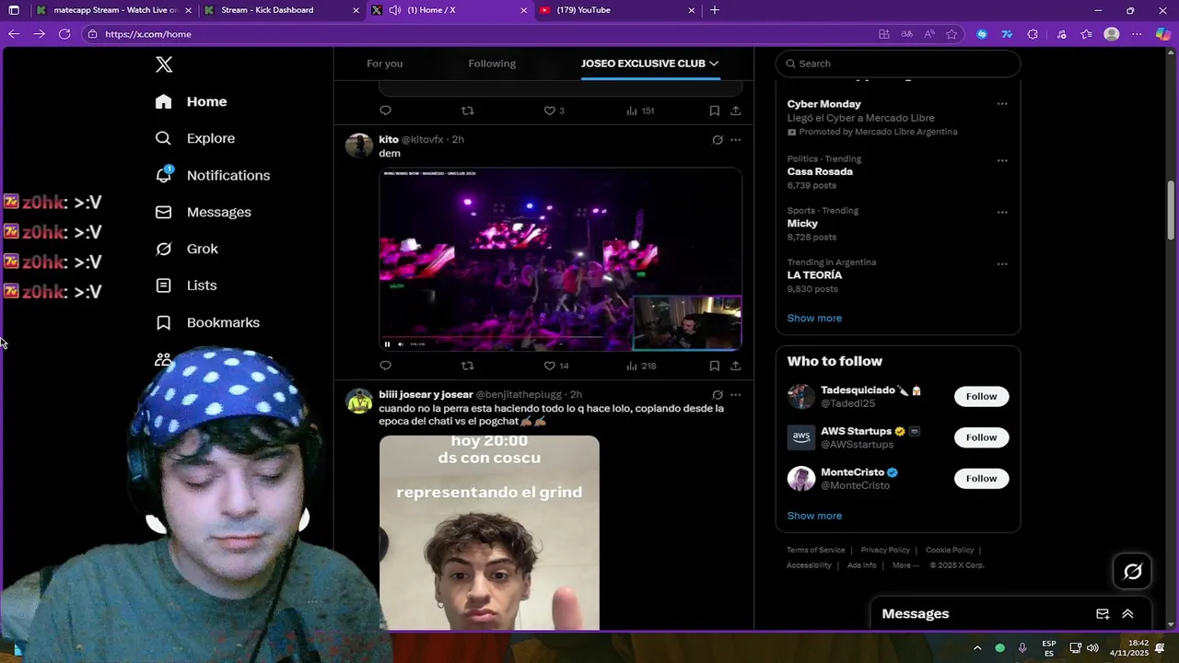Image resolution: width=1179 pixels, height=663 pixels.
Task: Open Home in the X sidebar
Action: pyautogui.click(x=191, y=101)
